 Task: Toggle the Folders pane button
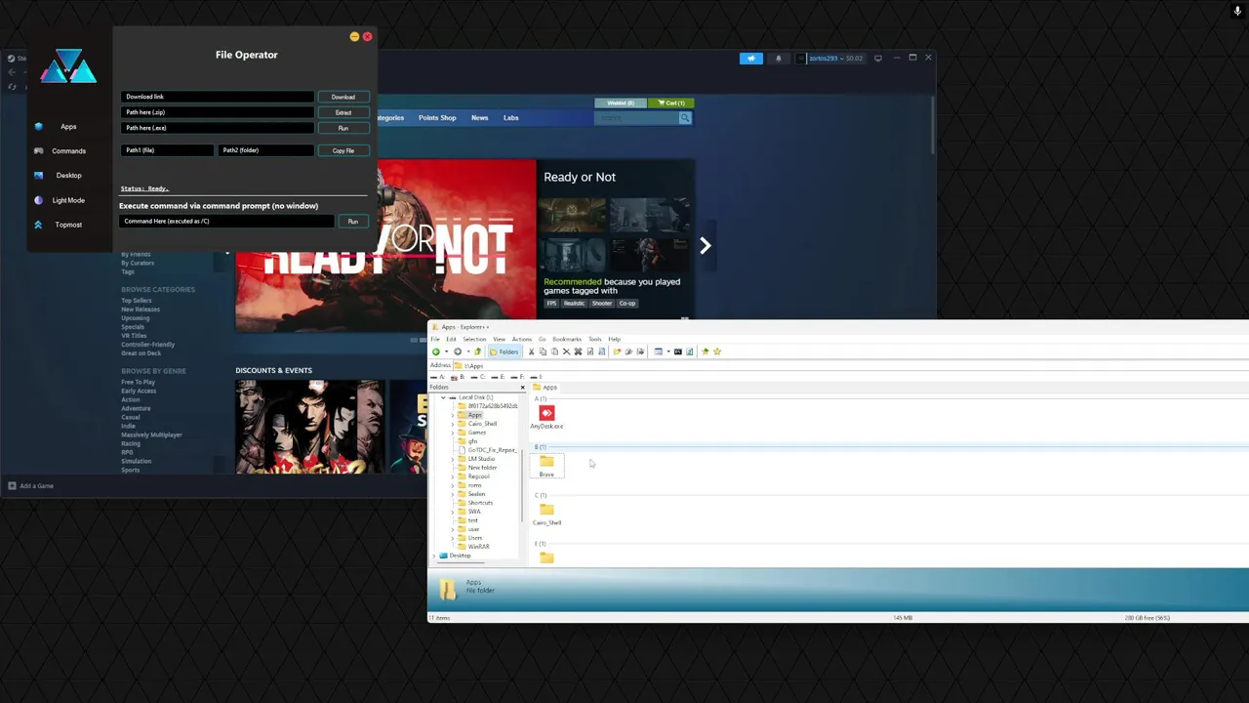tap(504, 351)
